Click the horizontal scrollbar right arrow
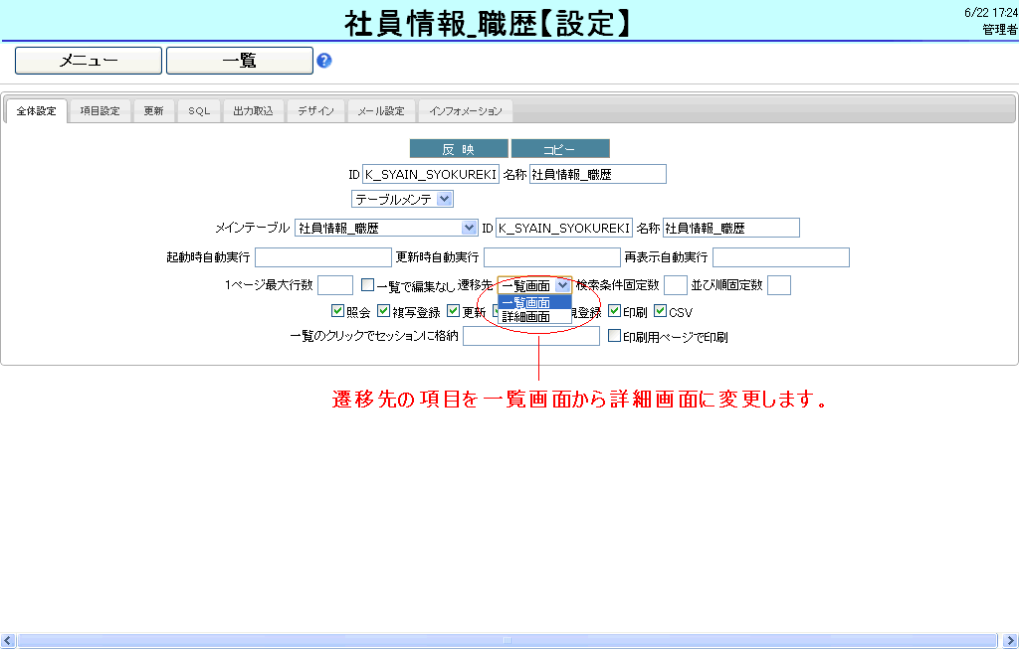1019x649 pixels. coord(1011,641)
